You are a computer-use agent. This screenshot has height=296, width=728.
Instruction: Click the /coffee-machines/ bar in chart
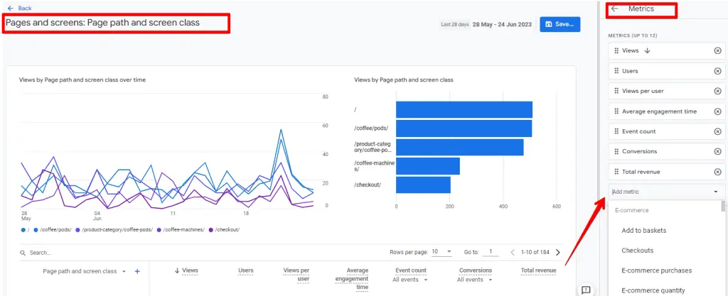(x=427, y=166)
